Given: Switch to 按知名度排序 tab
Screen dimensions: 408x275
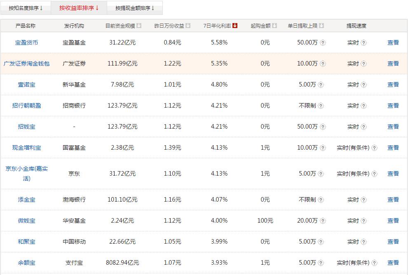Looking at the screenshot, I should pos(26,8).
